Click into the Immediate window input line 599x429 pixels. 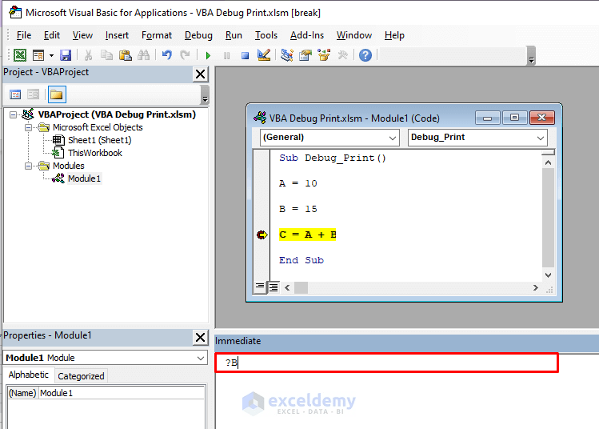pos(386,363)
